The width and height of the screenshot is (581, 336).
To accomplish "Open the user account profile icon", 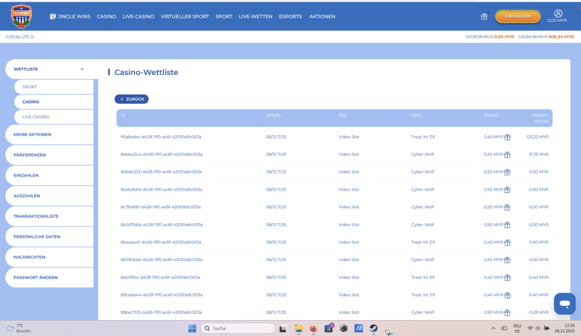I will click(558, 14).
